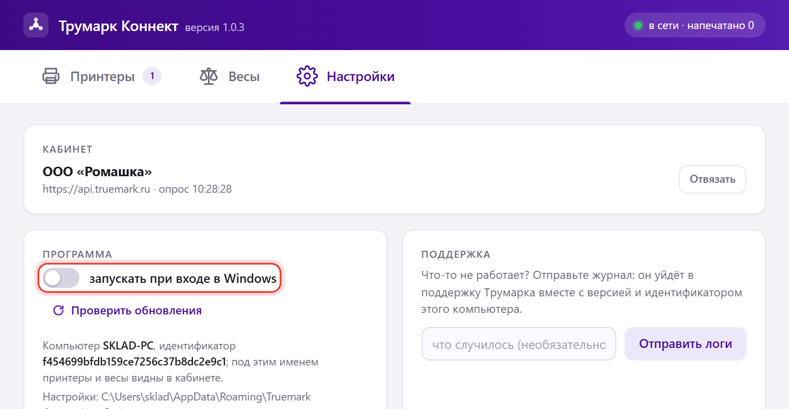Click the gear icon beside Настройки
This screenshot has width=789, height=409.
click(307, 76)
